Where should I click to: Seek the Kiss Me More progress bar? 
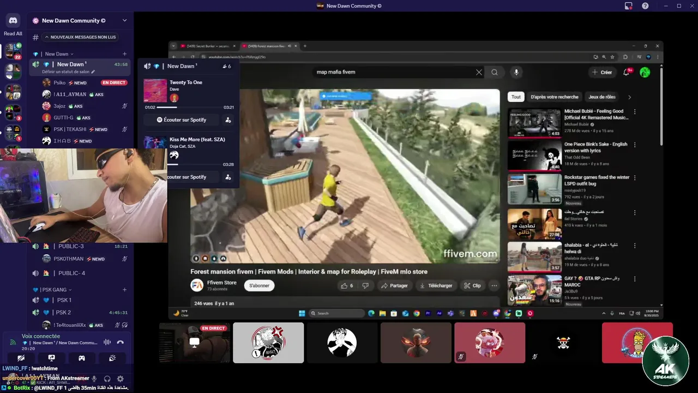[194, 164]
